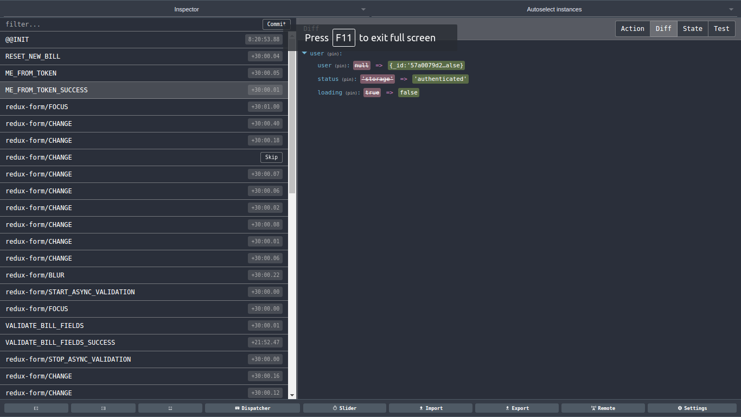This screenshot has width=741, height=417.
Task: Open the Autoselect instances dropdown
Action: [554, 9]
